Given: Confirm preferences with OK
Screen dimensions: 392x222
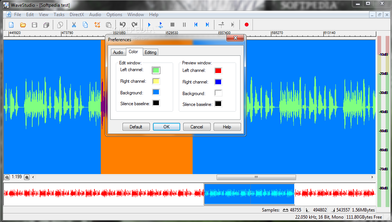Looking at the screenshot, I should pyautogui.click(x=166, y=127).
